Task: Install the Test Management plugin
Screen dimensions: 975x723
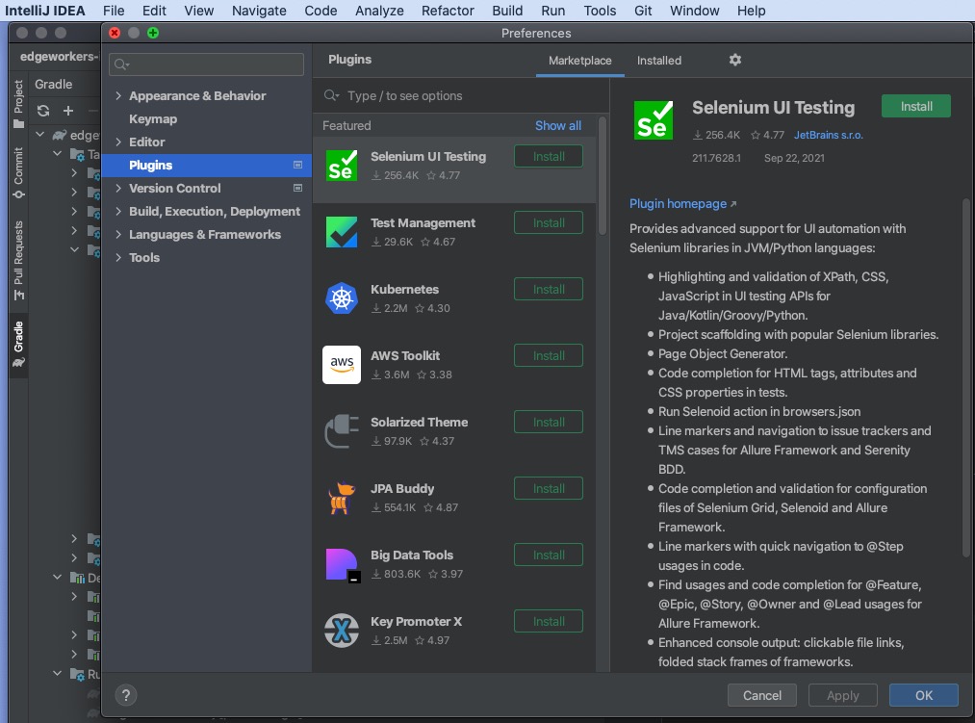Action: [x=548, y=222]
